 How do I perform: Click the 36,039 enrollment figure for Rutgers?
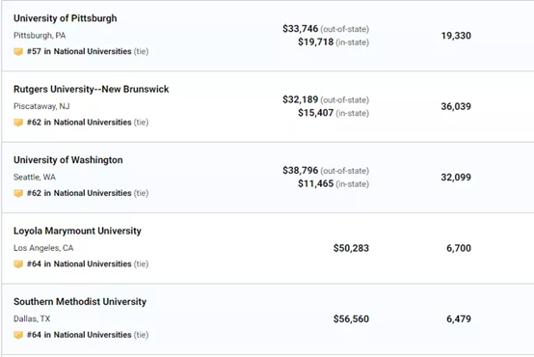coord(456,106)
